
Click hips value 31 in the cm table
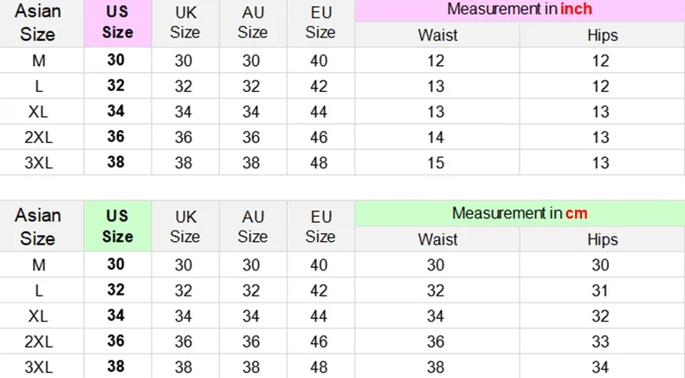click(x=601, y=290)
